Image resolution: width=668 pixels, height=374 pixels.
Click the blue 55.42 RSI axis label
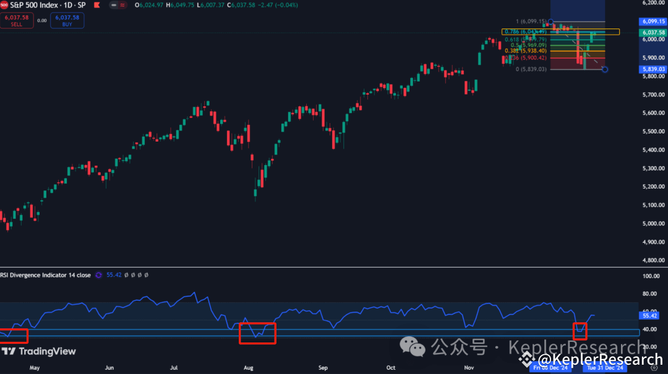click(x=649, y=316)
